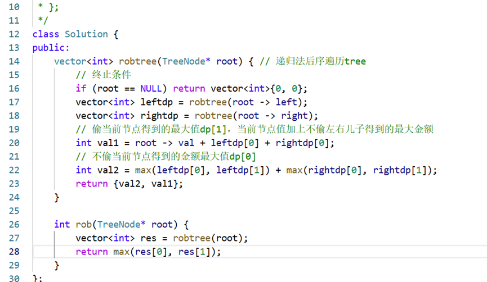
Task: Click the comment beginning '不偷当前节点' on line 21
Action: click(x=166, y=157)
